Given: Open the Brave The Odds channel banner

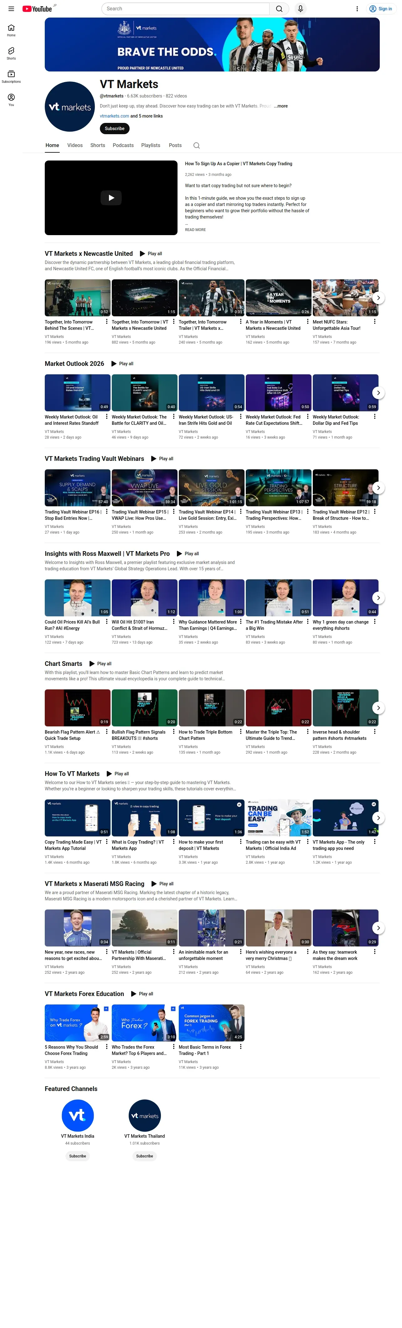Looking at the screenshot, I should pyautogui.click(x=212, y=44).
